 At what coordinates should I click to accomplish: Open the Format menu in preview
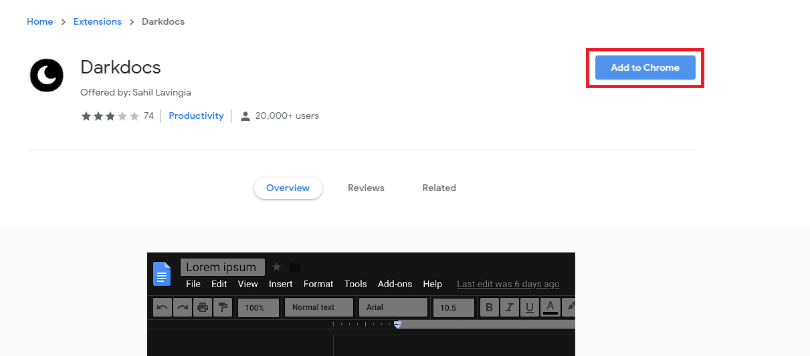[318, 284]
